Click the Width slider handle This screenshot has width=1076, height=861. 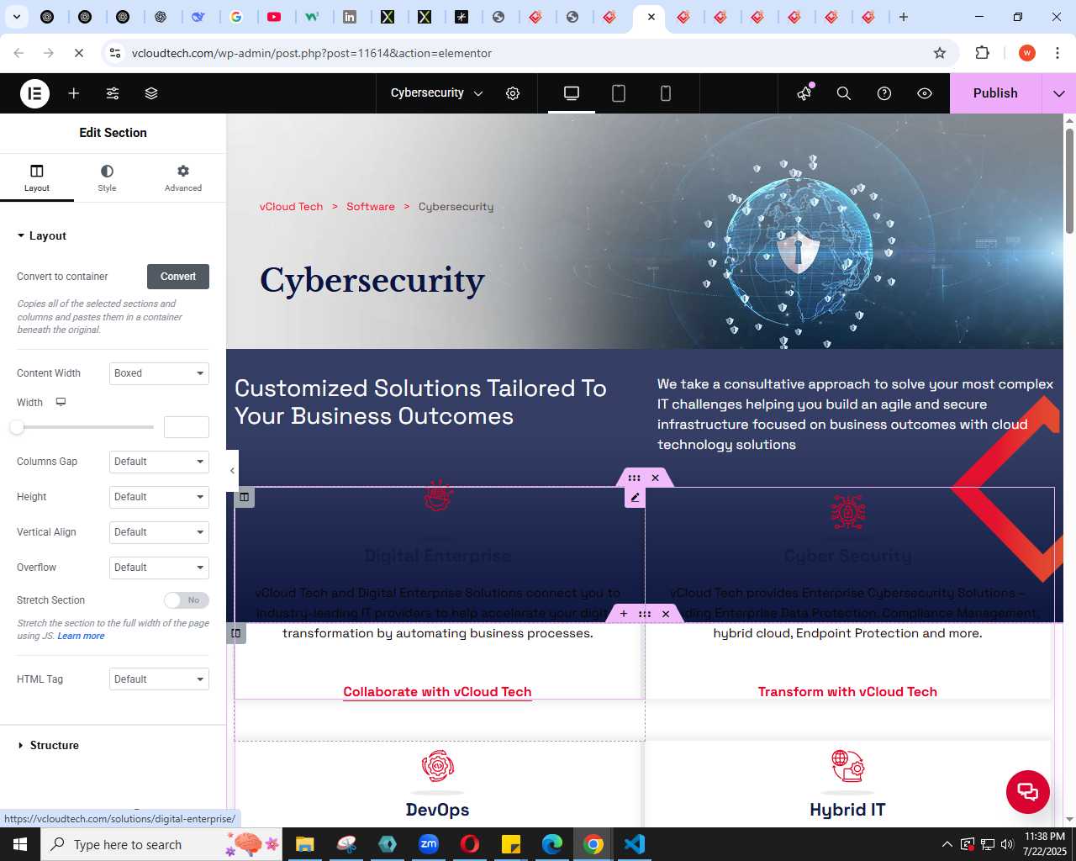pos(17,427)
